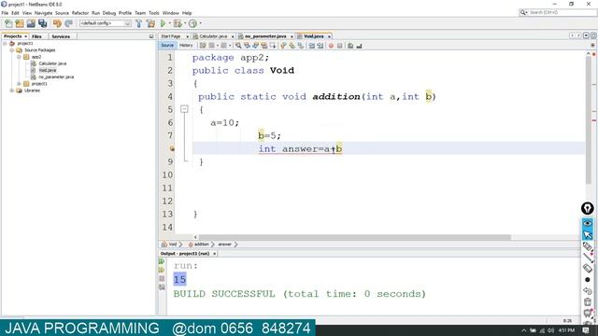
Task: Click the annotation undo arrow
Action: pos(588,291)
